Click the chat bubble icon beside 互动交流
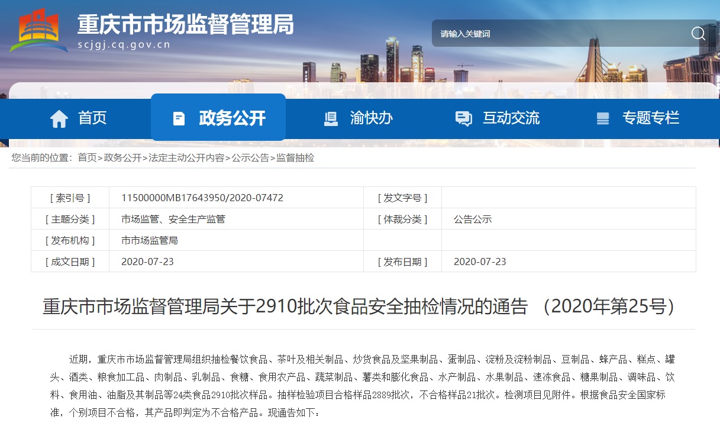Viewport: 720px width, 426px height. 463,118
